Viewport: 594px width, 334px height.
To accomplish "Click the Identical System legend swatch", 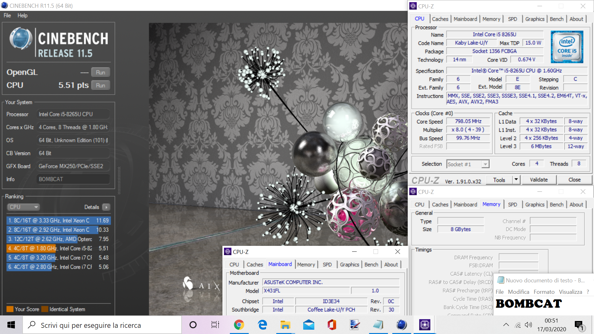I will (x=45, y=309).
